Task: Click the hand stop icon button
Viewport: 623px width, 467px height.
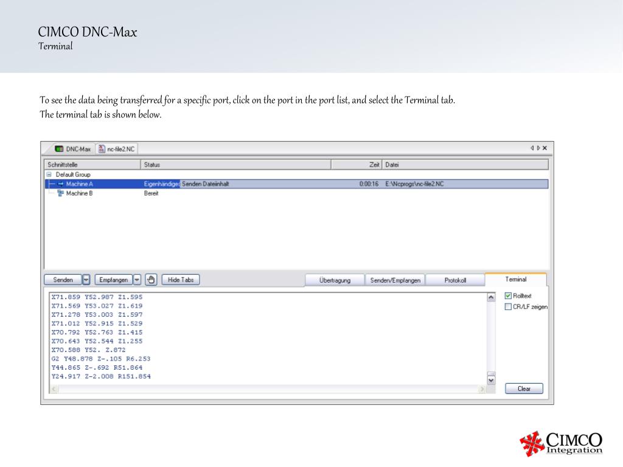Action: point(151,280)
